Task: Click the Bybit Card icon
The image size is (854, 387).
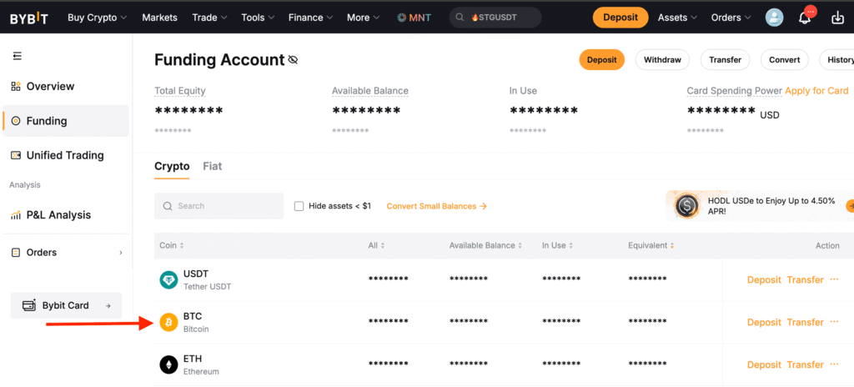Action: [29, 305]
